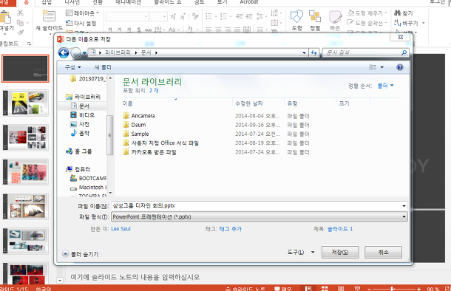This screenshot has width=451, height=291.
Task: Open the View (보기) ribbon tab
Action: pyautogui.click(x=222, y=2)
